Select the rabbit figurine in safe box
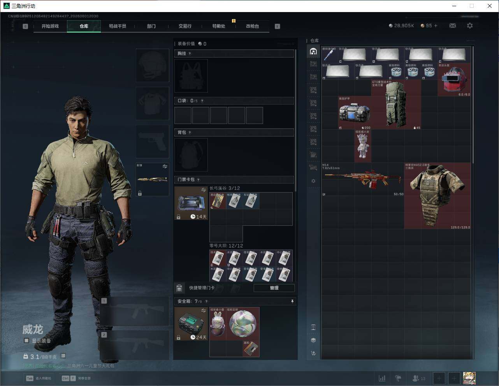499x386 pixels. point(218,324)
